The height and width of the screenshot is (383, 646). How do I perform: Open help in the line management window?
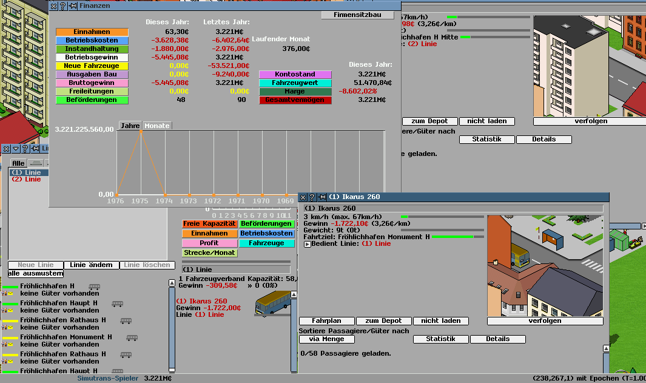(x=25, y=149)
